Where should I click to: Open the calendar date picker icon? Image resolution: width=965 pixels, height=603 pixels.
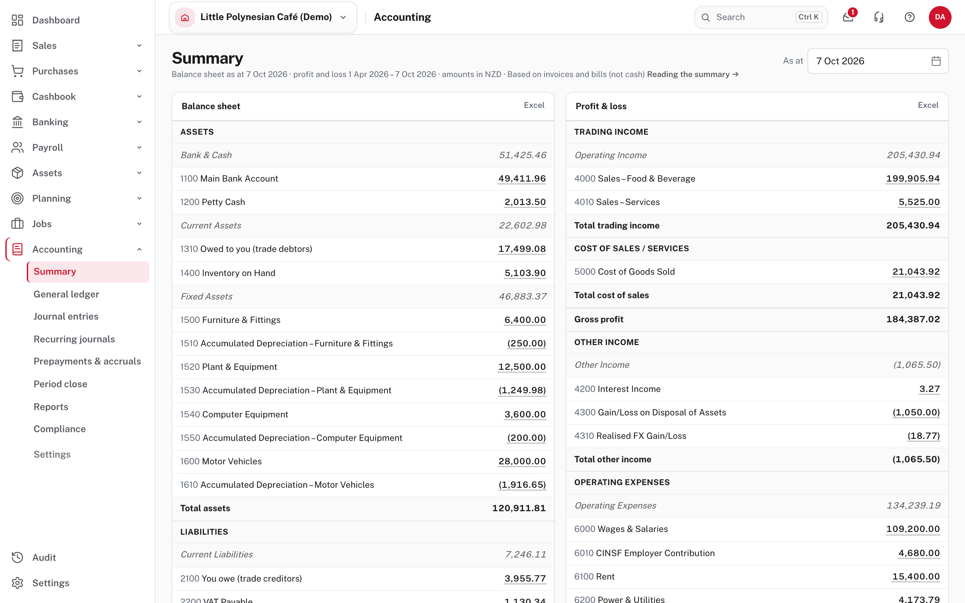point(936,61)
